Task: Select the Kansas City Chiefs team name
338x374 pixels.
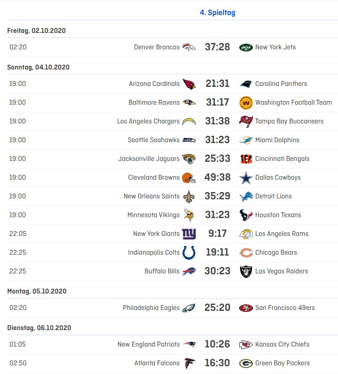Action: pos(282,345)
